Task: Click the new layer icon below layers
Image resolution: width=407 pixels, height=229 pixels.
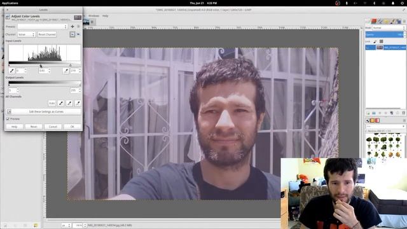Action: click(x=368, y=113)
